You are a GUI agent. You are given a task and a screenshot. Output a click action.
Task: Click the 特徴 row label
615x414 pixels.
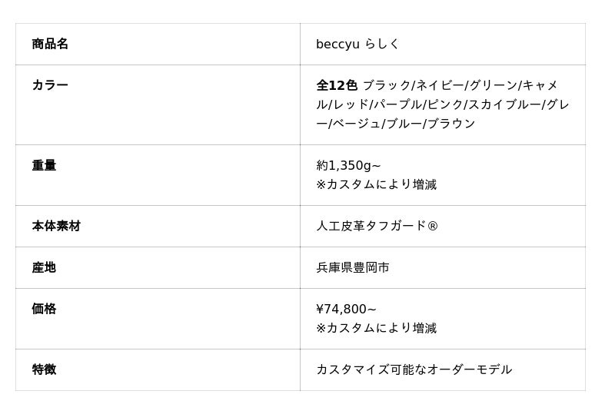pyautogui.click(x=44, y=369)
